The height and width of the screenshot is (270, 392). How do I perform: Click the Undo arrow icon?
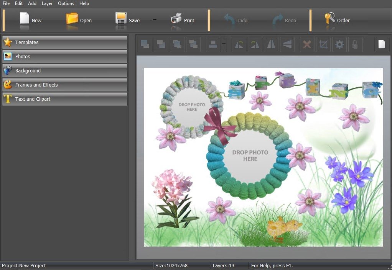tap(229, 19)
